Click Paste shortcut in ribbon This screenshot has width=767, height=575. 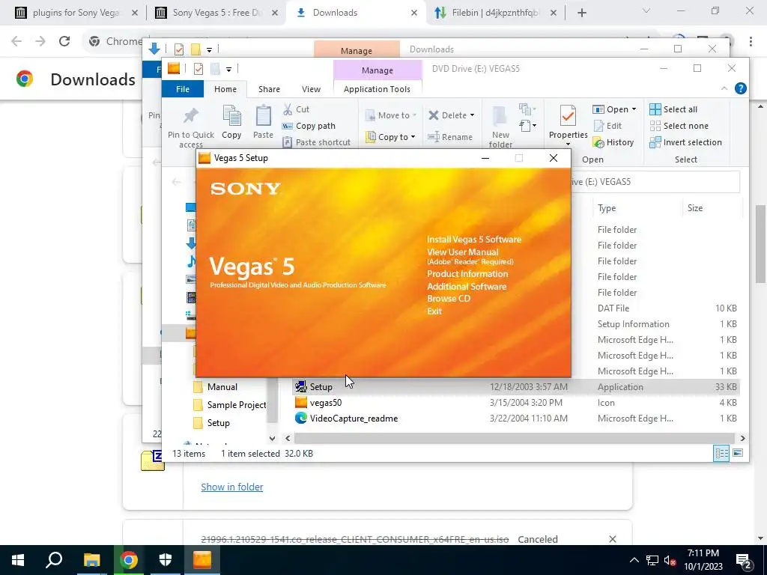[x=317, y=142]
